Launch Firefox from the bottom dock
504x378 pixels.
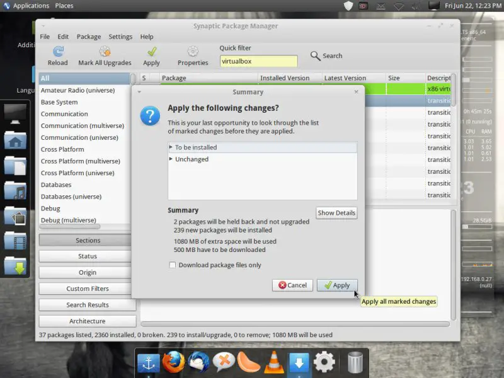(174, 362)
